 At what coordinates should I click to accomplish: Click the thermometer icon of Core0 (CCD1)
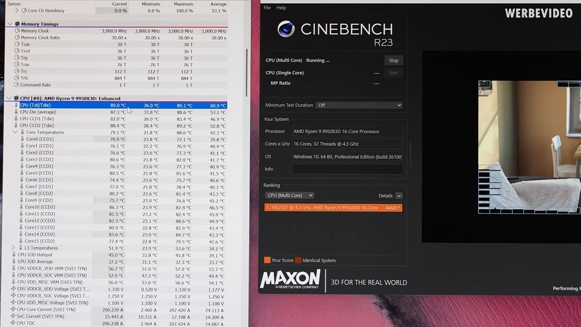click(22, 139)
